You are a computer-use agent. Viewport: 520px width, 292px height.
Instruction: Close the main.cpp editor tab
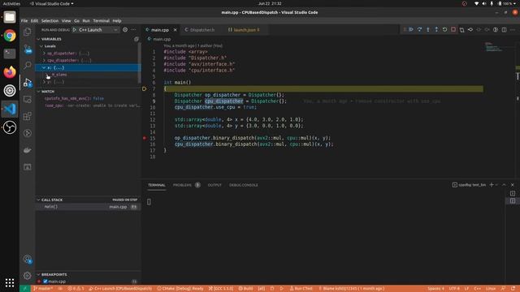(x=175, y=30)
